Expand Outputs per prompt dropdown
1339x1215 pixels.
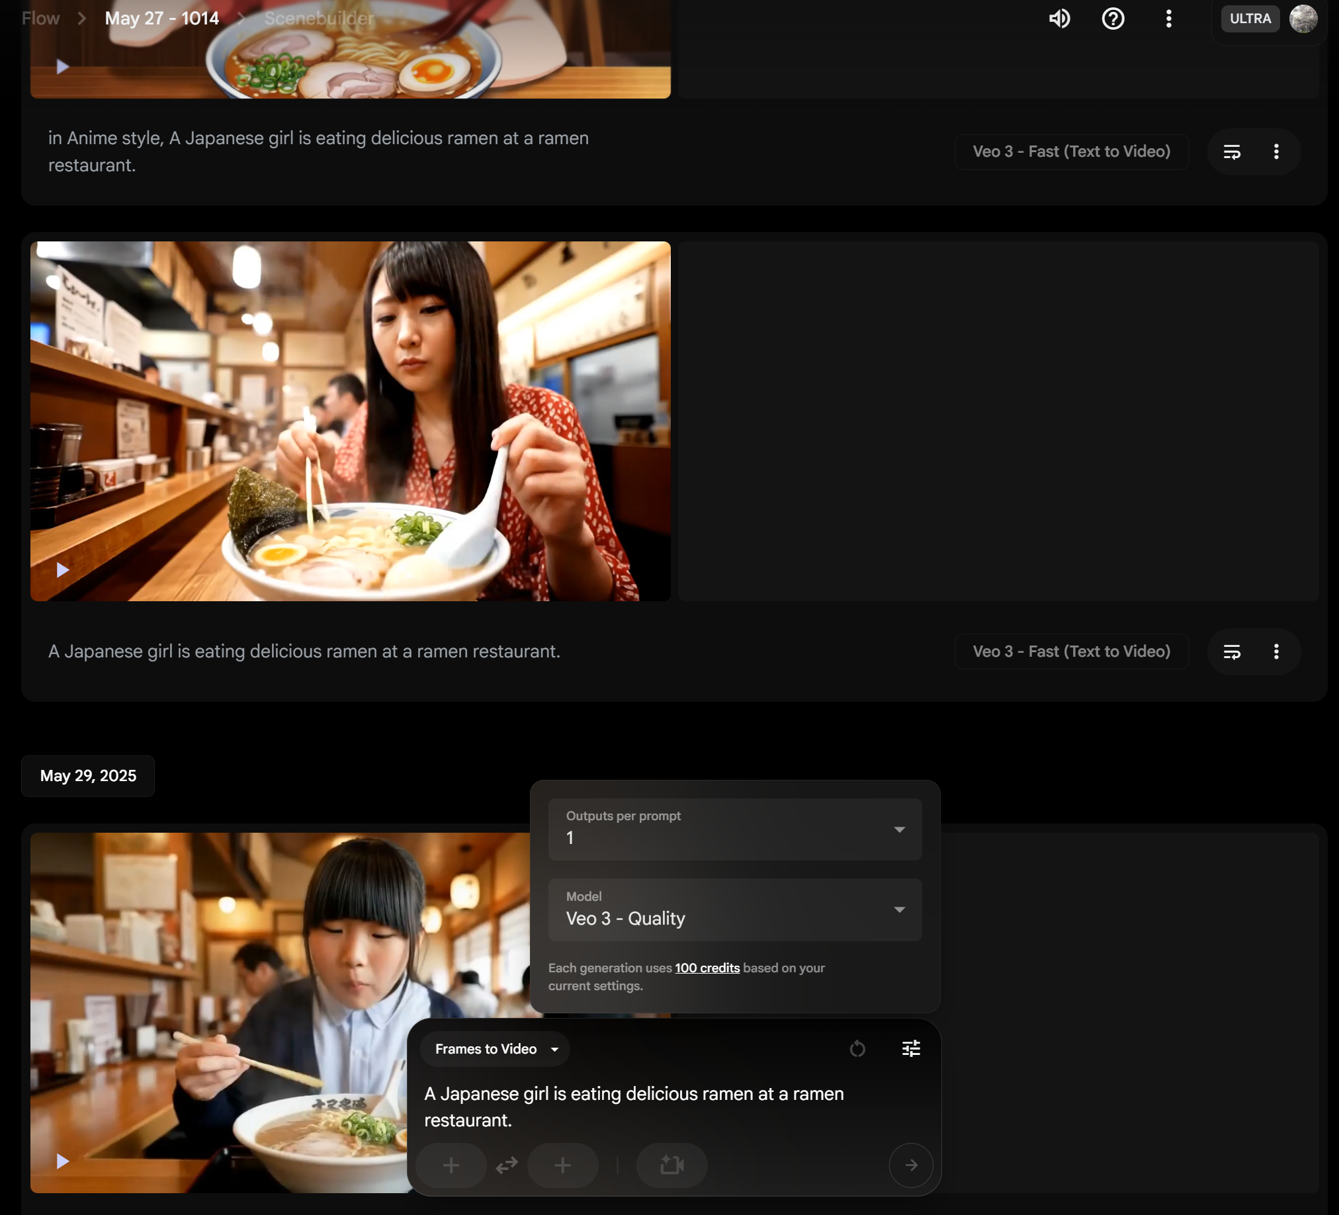tap(734, 829)
